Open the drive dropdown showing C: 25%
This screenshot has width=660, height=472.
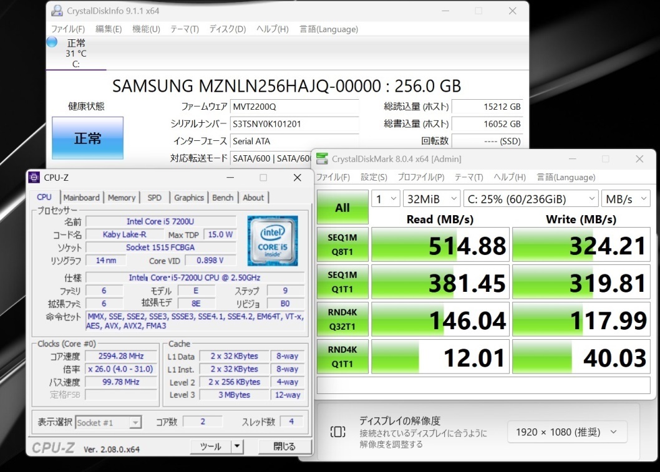point(531,198)
